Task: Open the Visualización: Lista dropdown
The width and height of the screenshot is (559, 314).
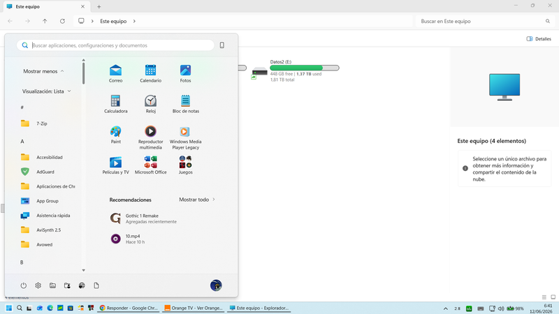Action: pyautogui.click(x=46, y=91)
